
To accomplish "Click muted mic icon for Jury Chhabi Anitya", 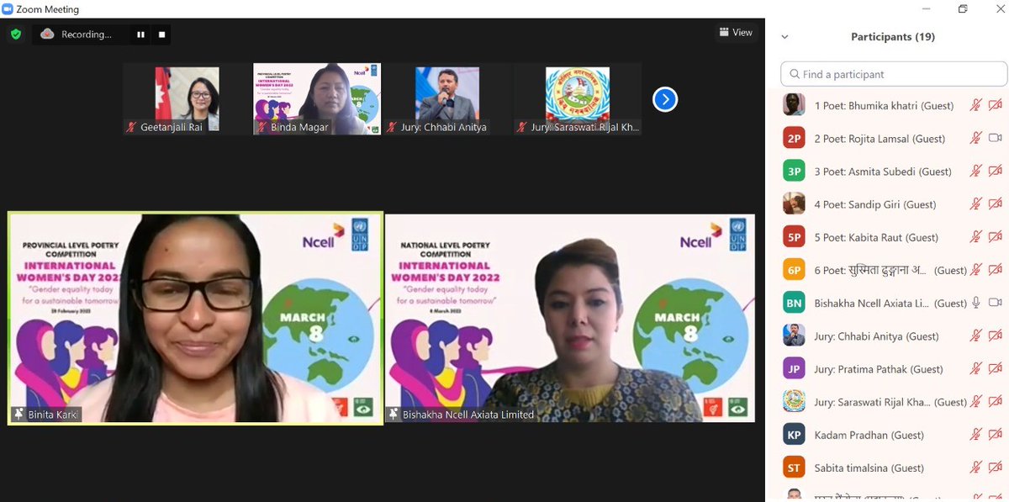I will pos(975,336).
